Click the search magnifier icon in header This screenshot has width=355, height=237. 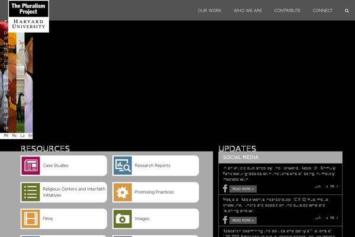(x=347, y=11)
